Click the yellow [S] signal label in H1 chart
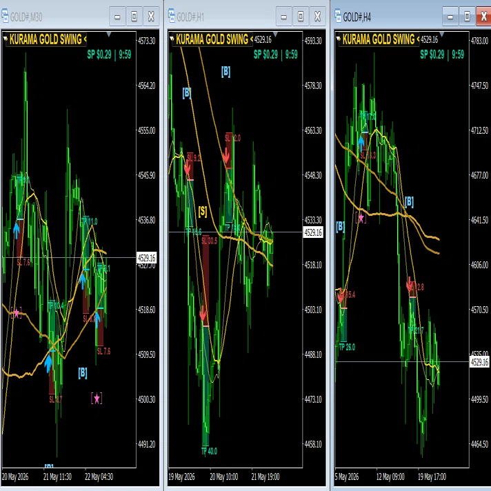 point(203,212)
